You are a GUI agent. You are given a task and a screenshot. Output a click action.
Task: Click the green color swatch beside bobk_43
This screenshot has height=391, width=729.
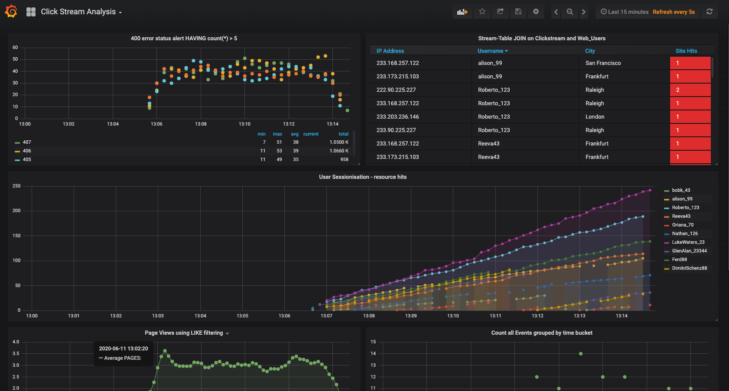click(667, 190)
